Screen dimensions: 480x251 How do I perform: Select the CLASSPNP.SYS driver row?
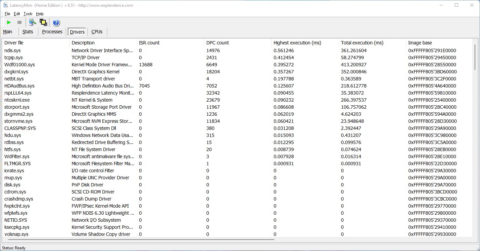click(x=237, y=128)
